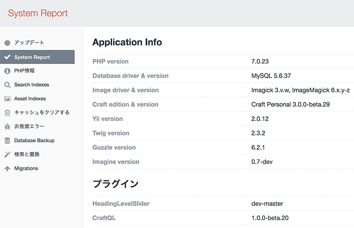Click the Search Indexes magnifier icon
The image size is (354, 228).
point(7,85)
